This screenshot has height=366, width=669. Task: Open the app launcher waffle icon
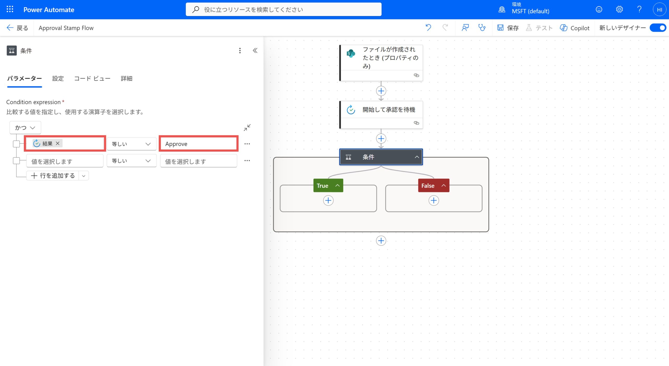(10, 9)
